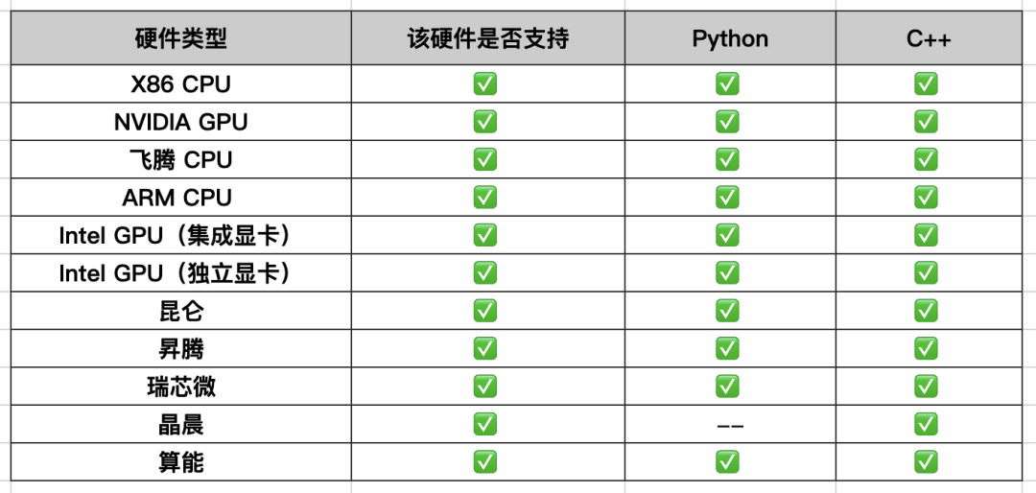This screenshot has height=493, width=1036.
Task: Click the X86 CPU row label
Action: (181, 84)
